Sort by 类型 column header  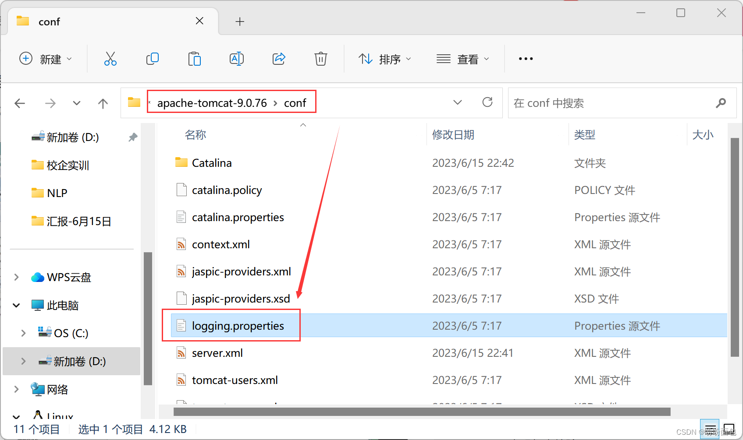[585, 135]
